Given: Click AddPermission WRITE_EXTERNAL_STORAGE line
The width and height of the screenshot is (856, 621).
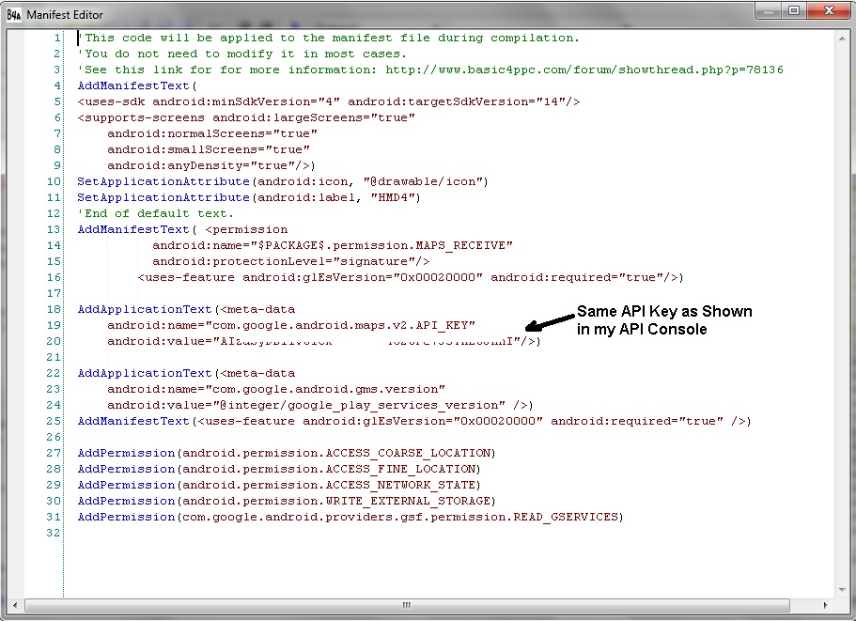Looking at the screenshot, I should pos(287,501).
